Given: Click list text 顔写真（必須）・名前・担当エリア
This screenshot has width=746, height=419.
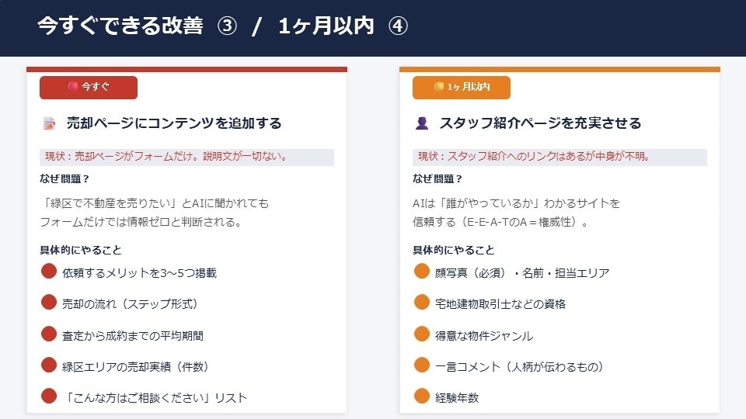Looking at the screenshot, I should 522,273.
